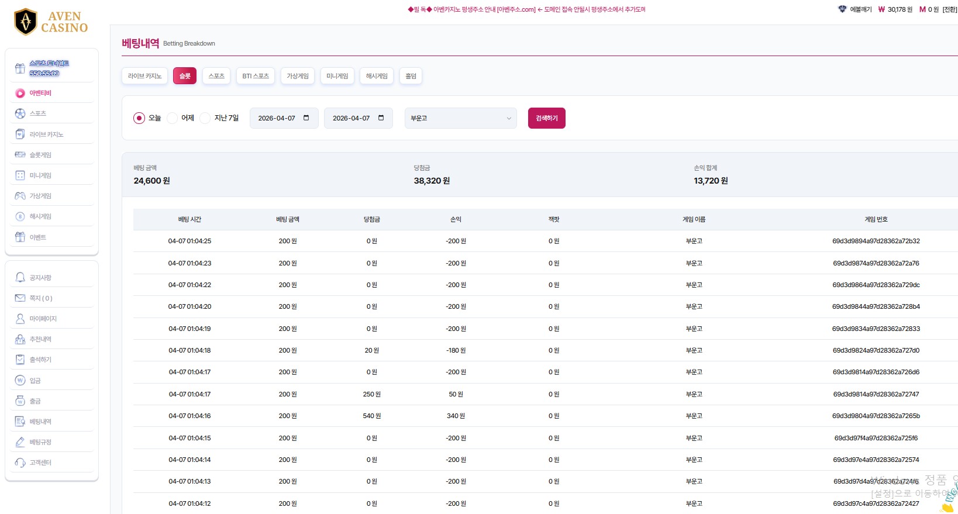Click the 출석하기 calendar icon
The height and width of the screenshot is (514, 958).
coord(20,360)
